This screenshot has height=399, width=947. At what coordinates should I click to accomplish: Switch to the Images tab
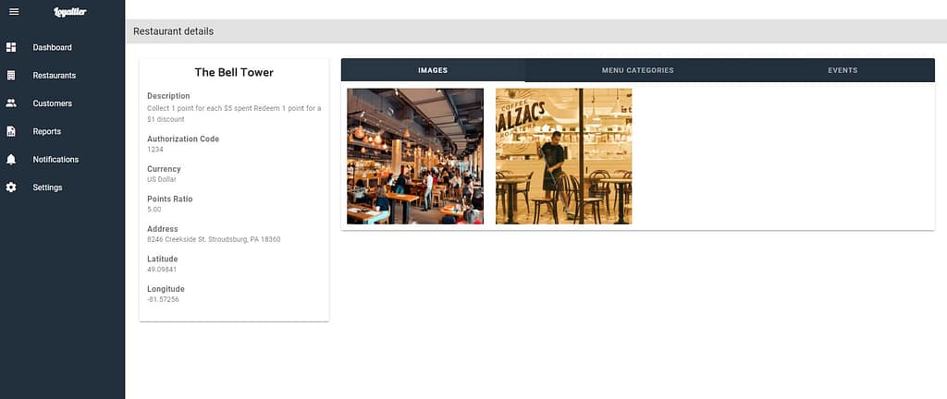pyautogui.click(x=433, y=70)
